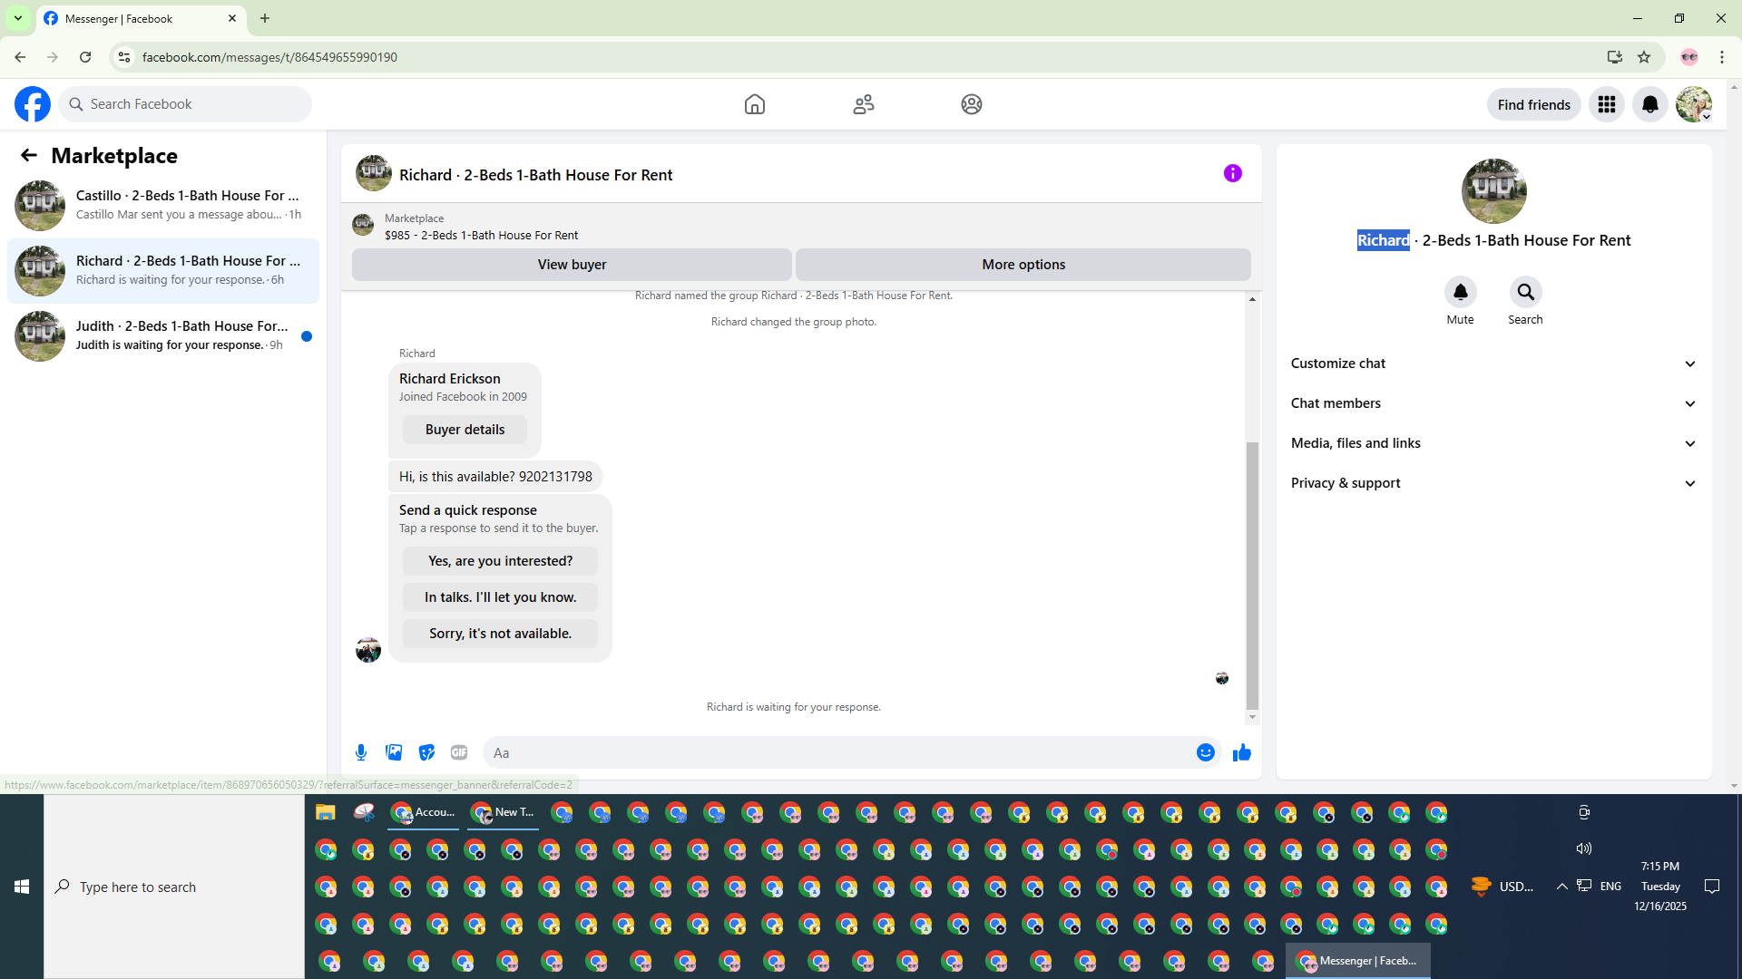Click the voice clip microphone icon
This screenshot has height=979, width=1742.
[361, 752]
